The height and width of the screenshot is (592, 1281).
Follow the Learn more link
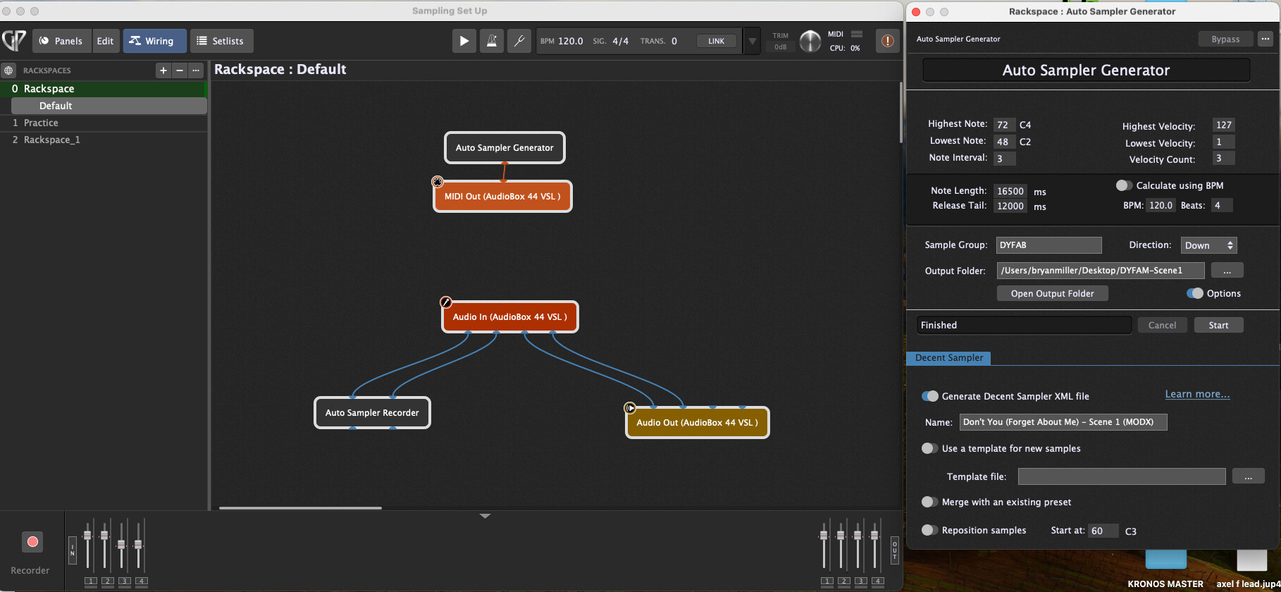1197,394
